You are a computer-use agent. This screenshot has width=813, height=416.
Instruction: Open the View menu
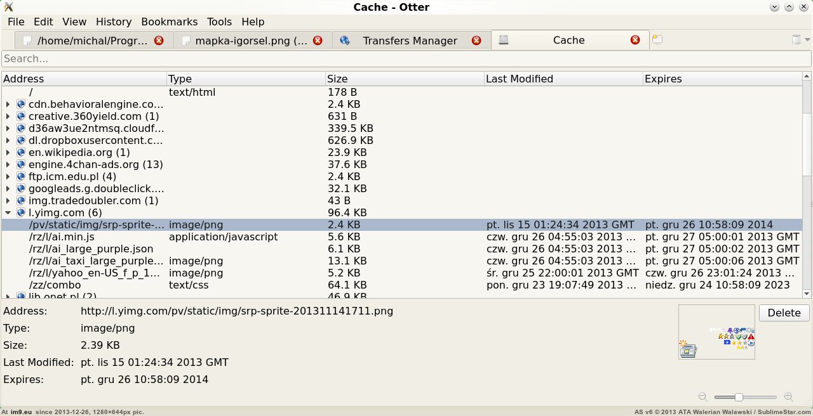[74, 22]
